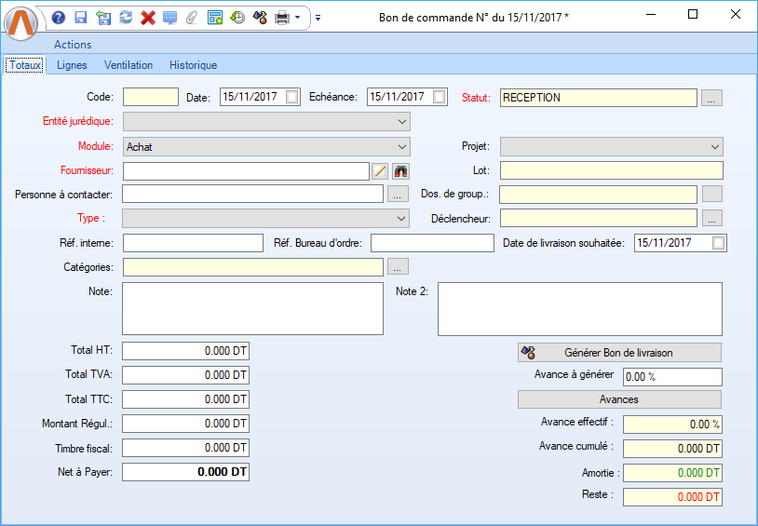Switch to the Lignes tab

(72, 65)
